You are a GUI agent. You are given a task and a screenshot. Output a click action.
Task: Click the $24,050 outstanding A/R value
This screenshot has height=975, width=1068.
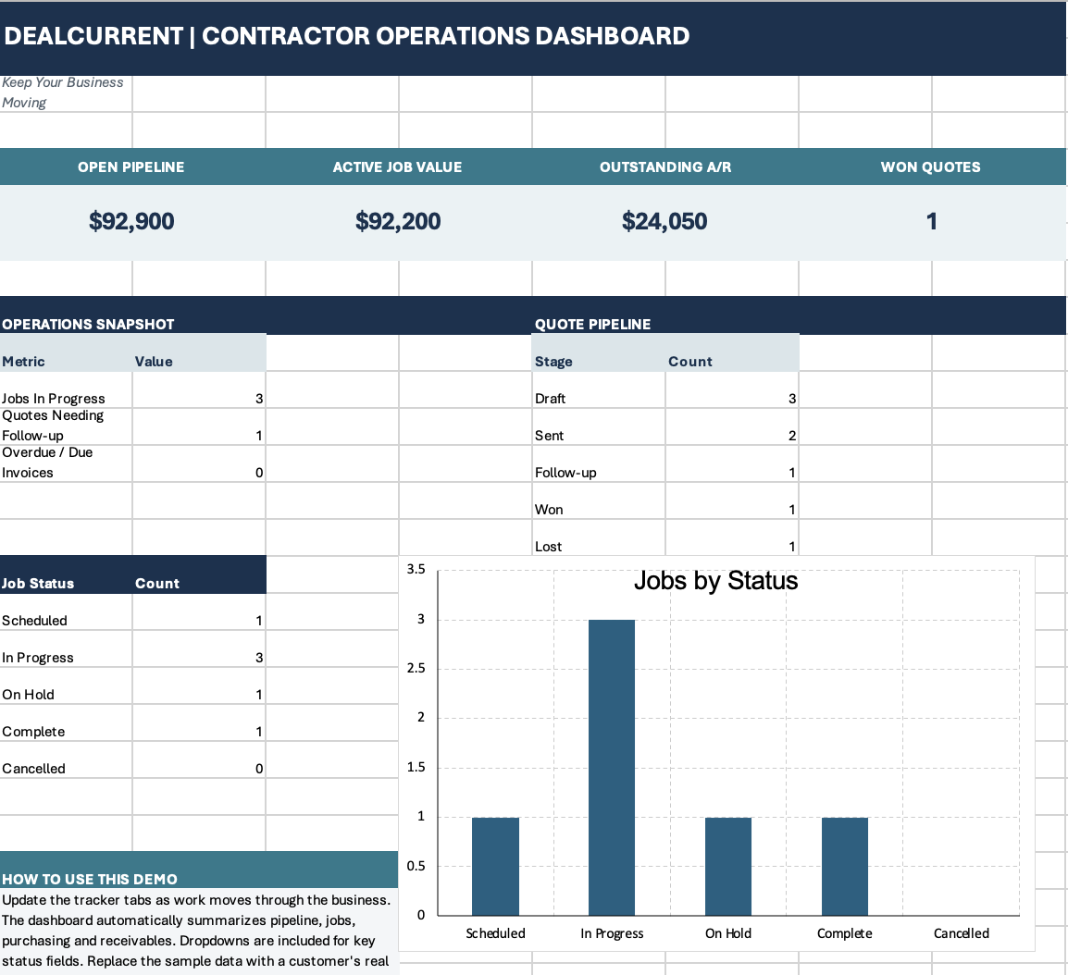coord(664,221)
